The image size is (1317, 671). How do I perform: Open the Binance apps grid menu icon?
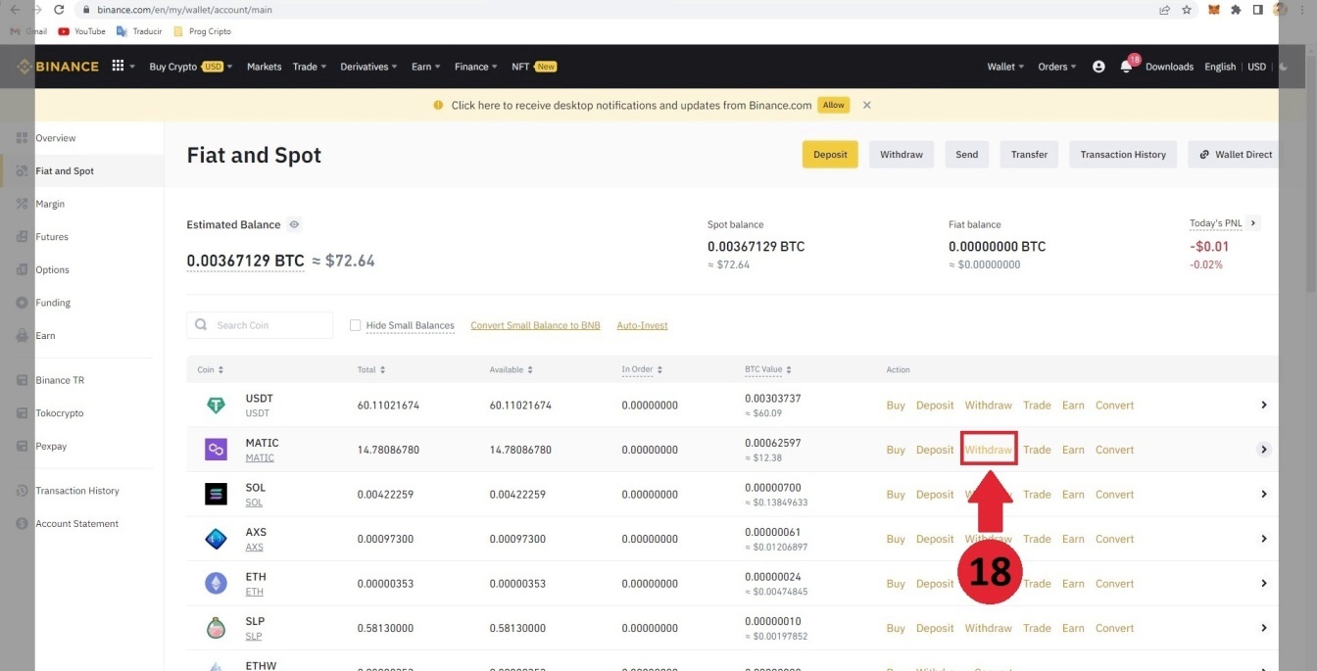point(118,67)
